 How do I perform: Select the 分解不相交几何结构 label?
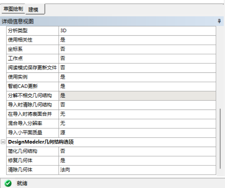(x=33, y=96)
